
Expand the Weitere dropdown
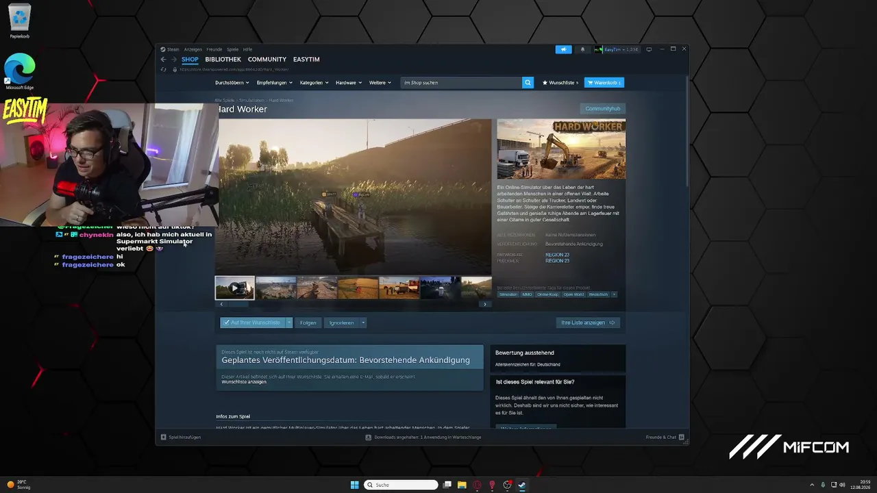click(380, 83)
